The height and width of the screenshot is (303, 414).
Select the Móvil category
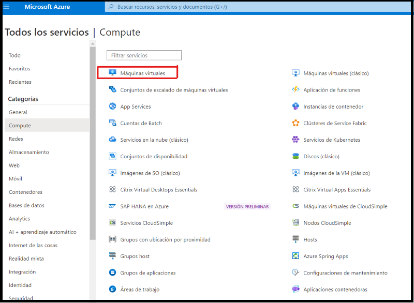coord(16,178)
